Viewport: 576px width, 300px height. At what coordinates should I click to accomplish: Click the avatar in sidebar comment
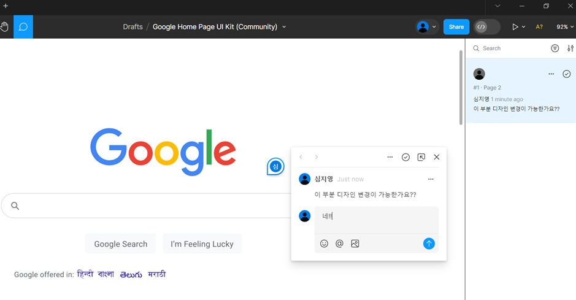[x=479, y=74]
